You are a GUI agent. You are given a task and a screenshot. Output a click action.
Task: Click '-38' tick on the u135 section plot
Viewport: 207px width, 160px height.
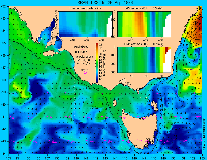click(x=161, y=76)
